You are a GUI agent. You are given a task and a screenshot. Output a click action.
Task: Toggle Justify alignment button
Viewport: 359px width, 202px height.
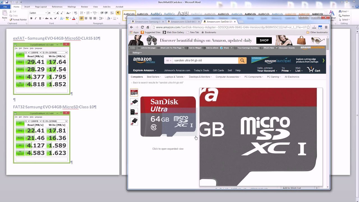click(x=95, y=18)
